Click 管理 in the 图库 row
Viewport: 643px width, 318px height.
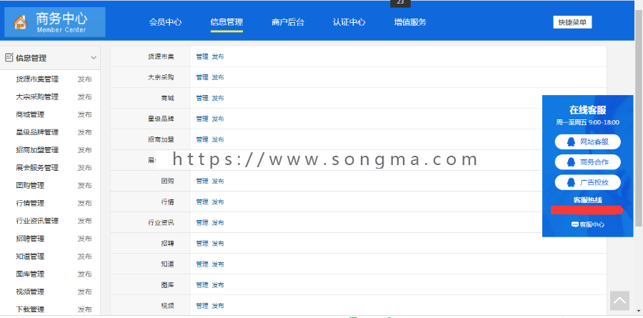pyautogui.click(x=202, y=284)
